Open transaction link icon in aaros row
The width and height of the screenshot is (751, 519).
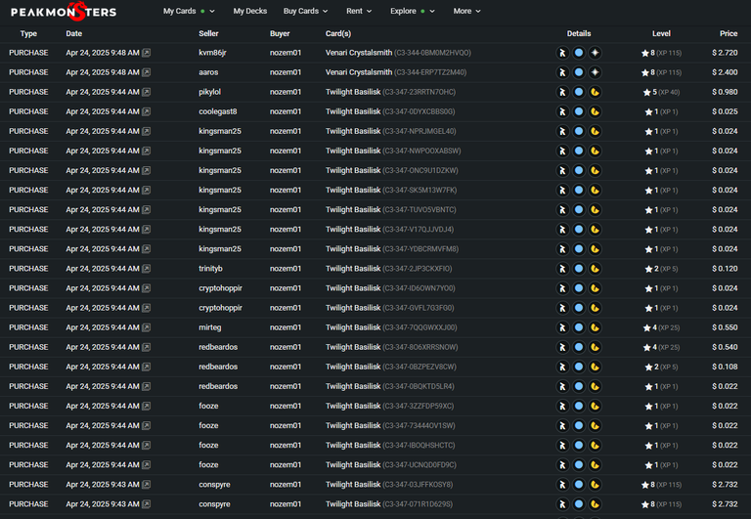click(147, 72)
